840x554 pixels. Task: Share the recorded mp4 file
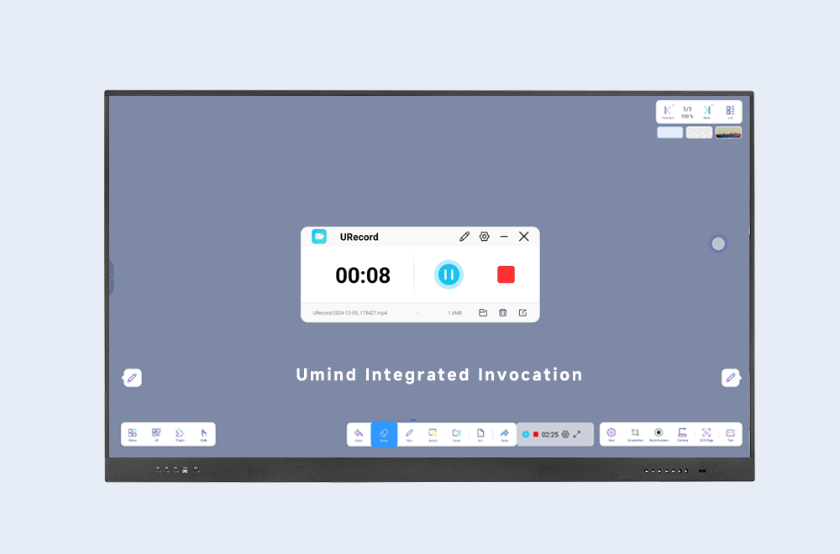click(x=522, y=312)
